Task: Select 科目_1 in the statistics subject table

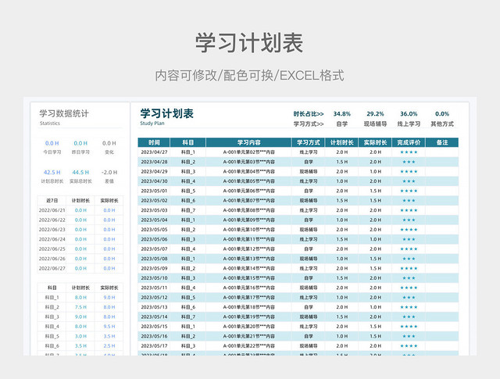Action: (x=52, y=297)
